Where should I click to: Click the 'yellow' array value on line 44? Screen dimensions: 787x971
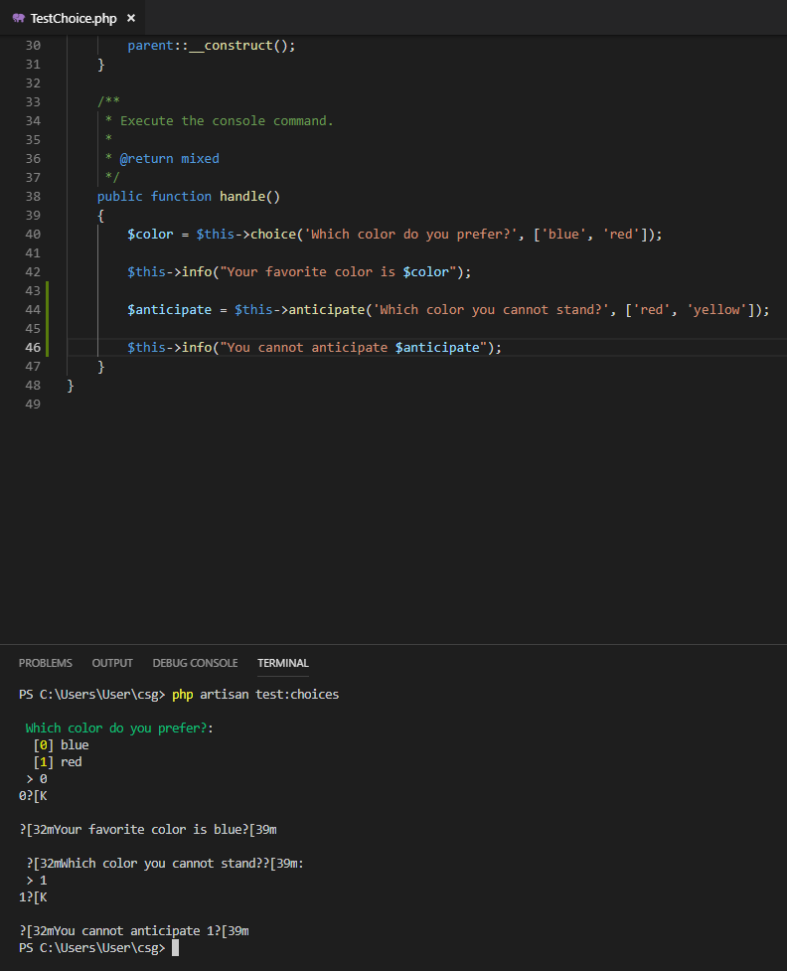point(716,310)
